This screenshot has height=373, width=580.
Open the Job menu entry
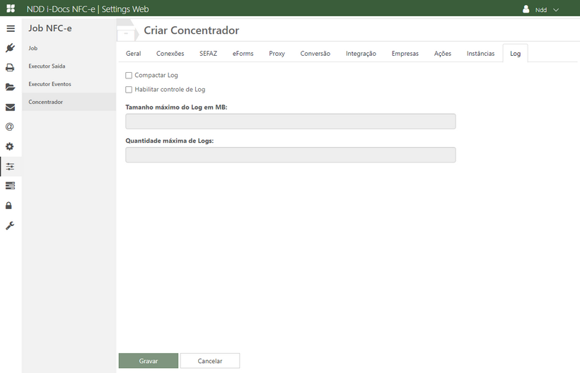pos(69,48)
